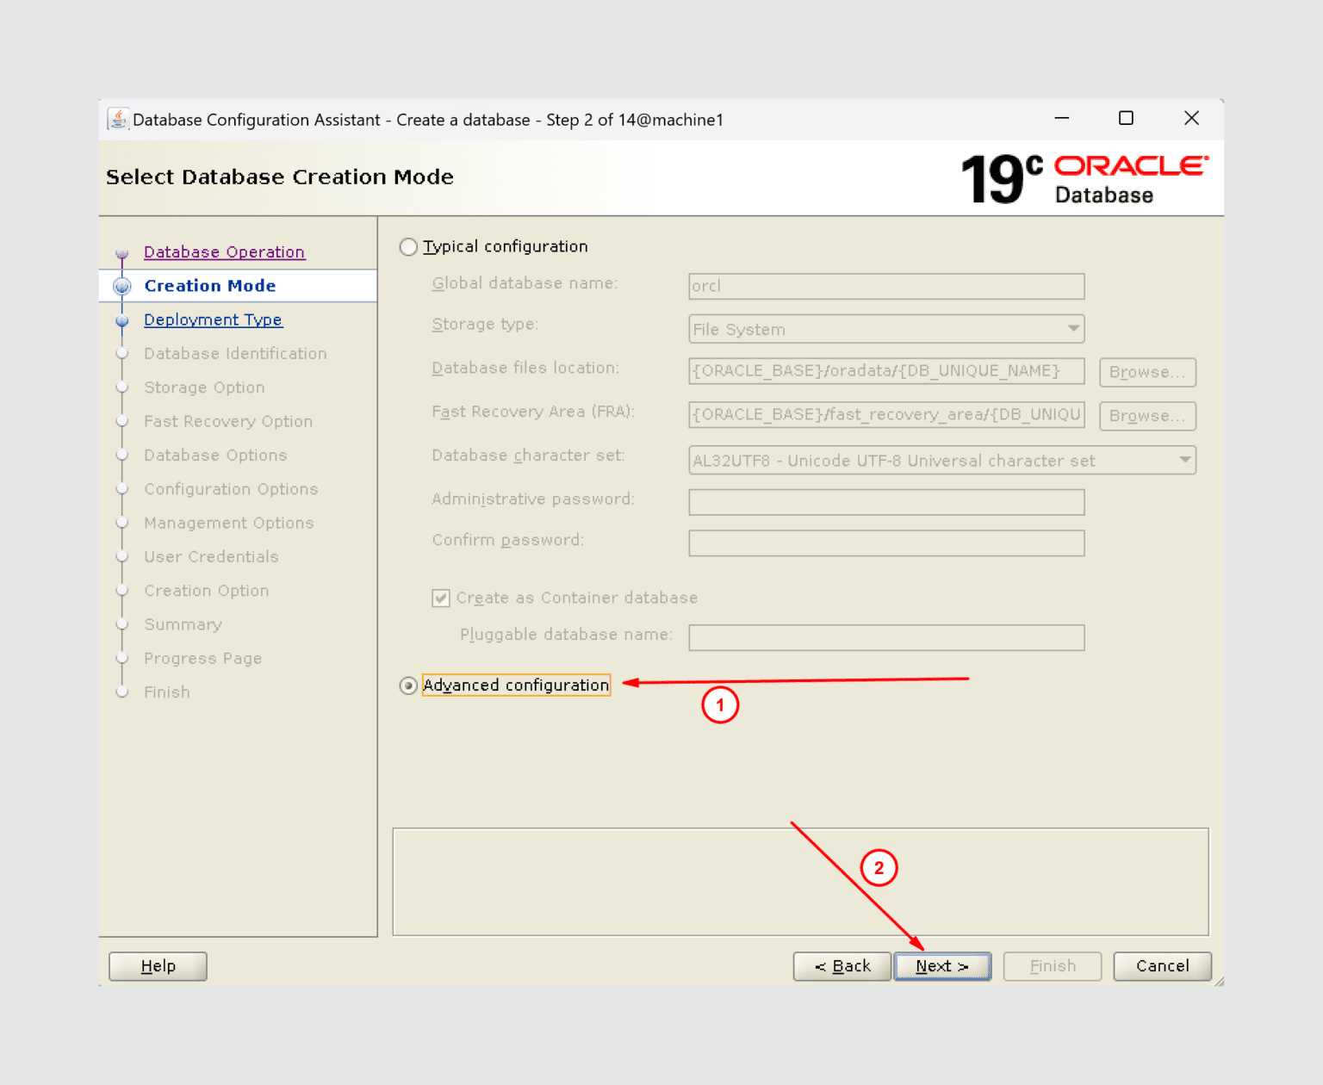Click the Administrative password field
Screen dimensions: 1323x1085
click(x=885, y=502)
